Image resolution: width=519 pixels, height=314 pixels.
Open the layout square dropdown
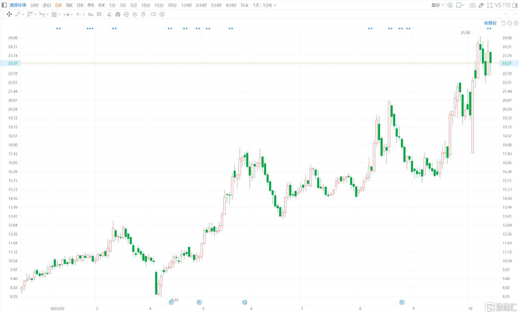460,5
